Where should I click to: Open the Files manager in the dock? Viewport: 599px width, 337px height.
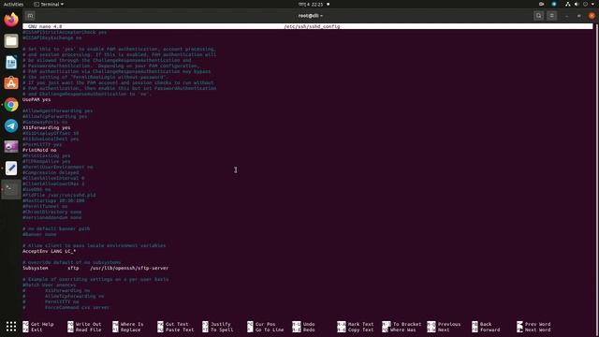click(x=11, y=40)
